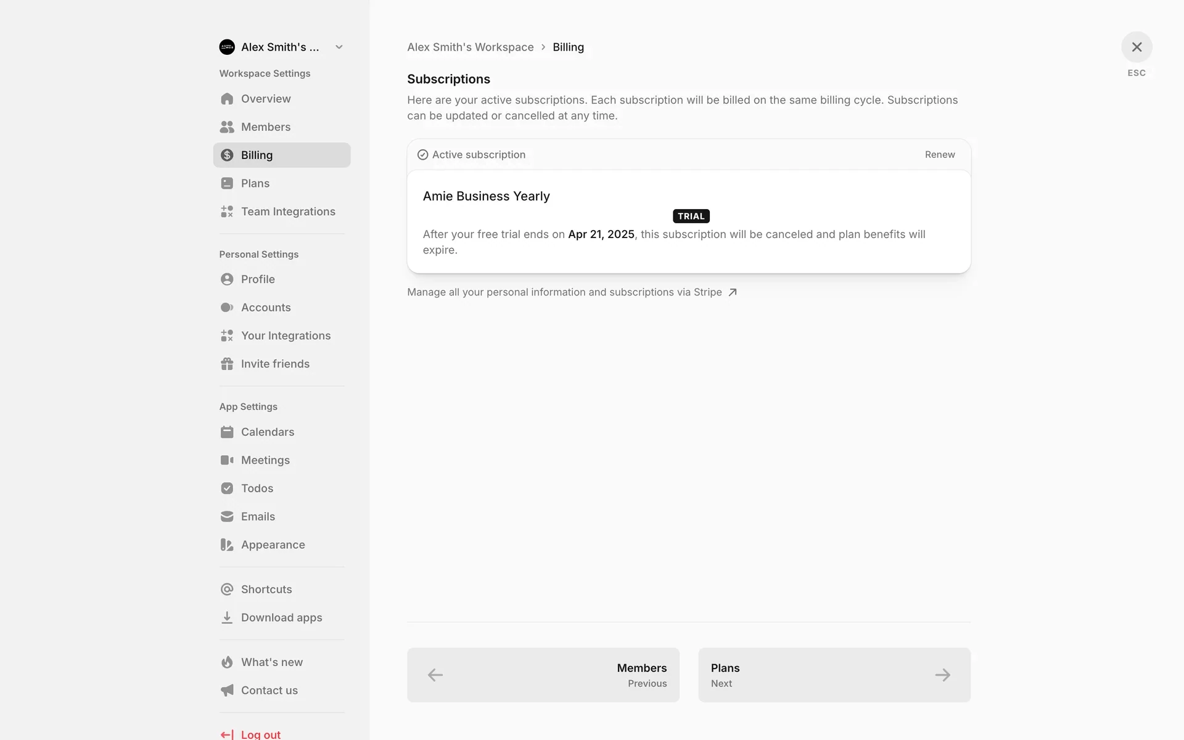Select Billing in the sidebar
Image resolution: width=1184 pixels, height=740 pixels.
282,155
